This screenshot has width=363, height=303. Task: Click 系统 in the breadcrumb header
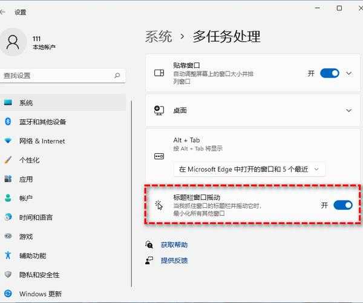coord(159,36)
